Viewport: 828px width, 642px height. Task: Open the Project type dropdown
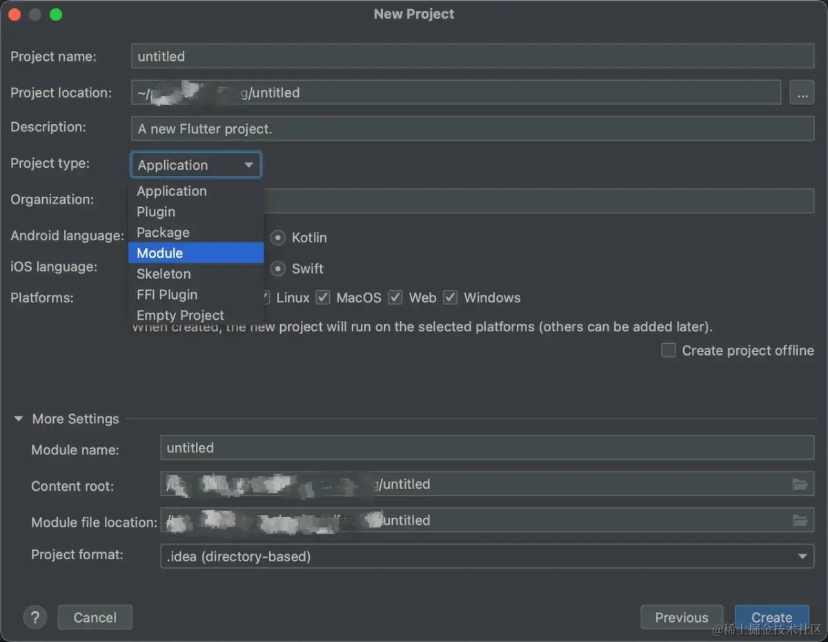click(196, 165)
